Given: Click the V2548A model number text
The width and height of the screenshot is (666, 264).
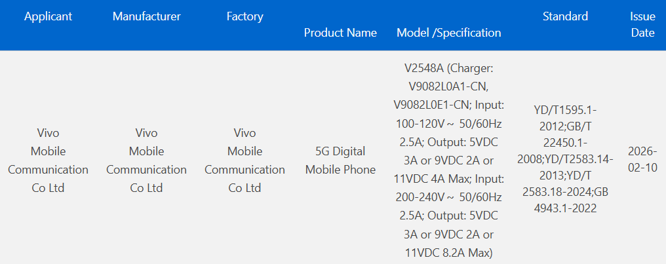Looking at the screenshot, I should 423,68.
